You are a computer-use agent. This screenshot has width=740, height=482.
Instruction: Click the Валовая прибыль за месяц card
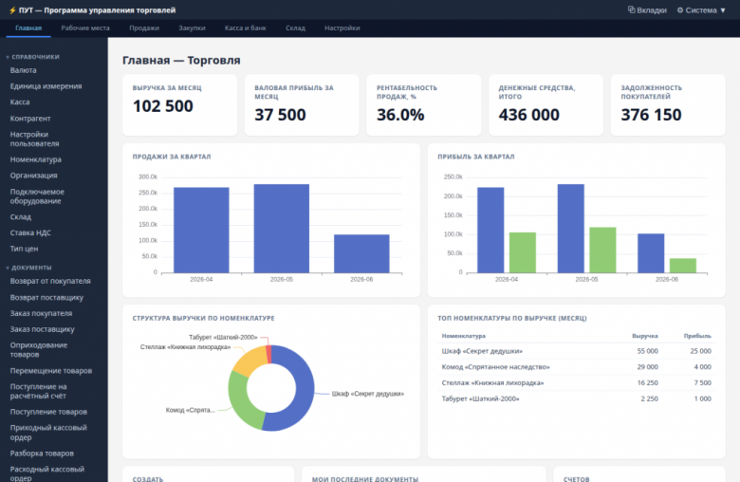coord(302,104)
